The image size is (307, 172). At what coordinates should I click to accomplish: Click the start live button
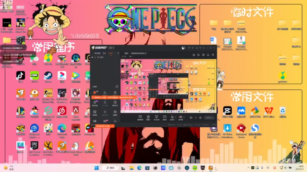(209, 118)
